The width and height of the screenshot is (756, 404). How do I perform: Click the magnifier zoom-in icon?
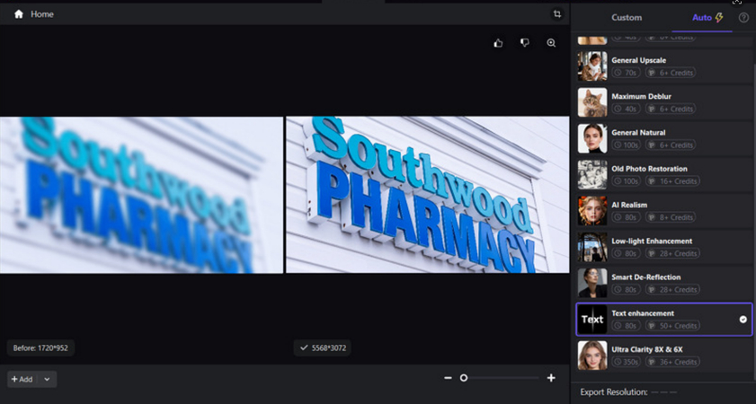point(551,43)
